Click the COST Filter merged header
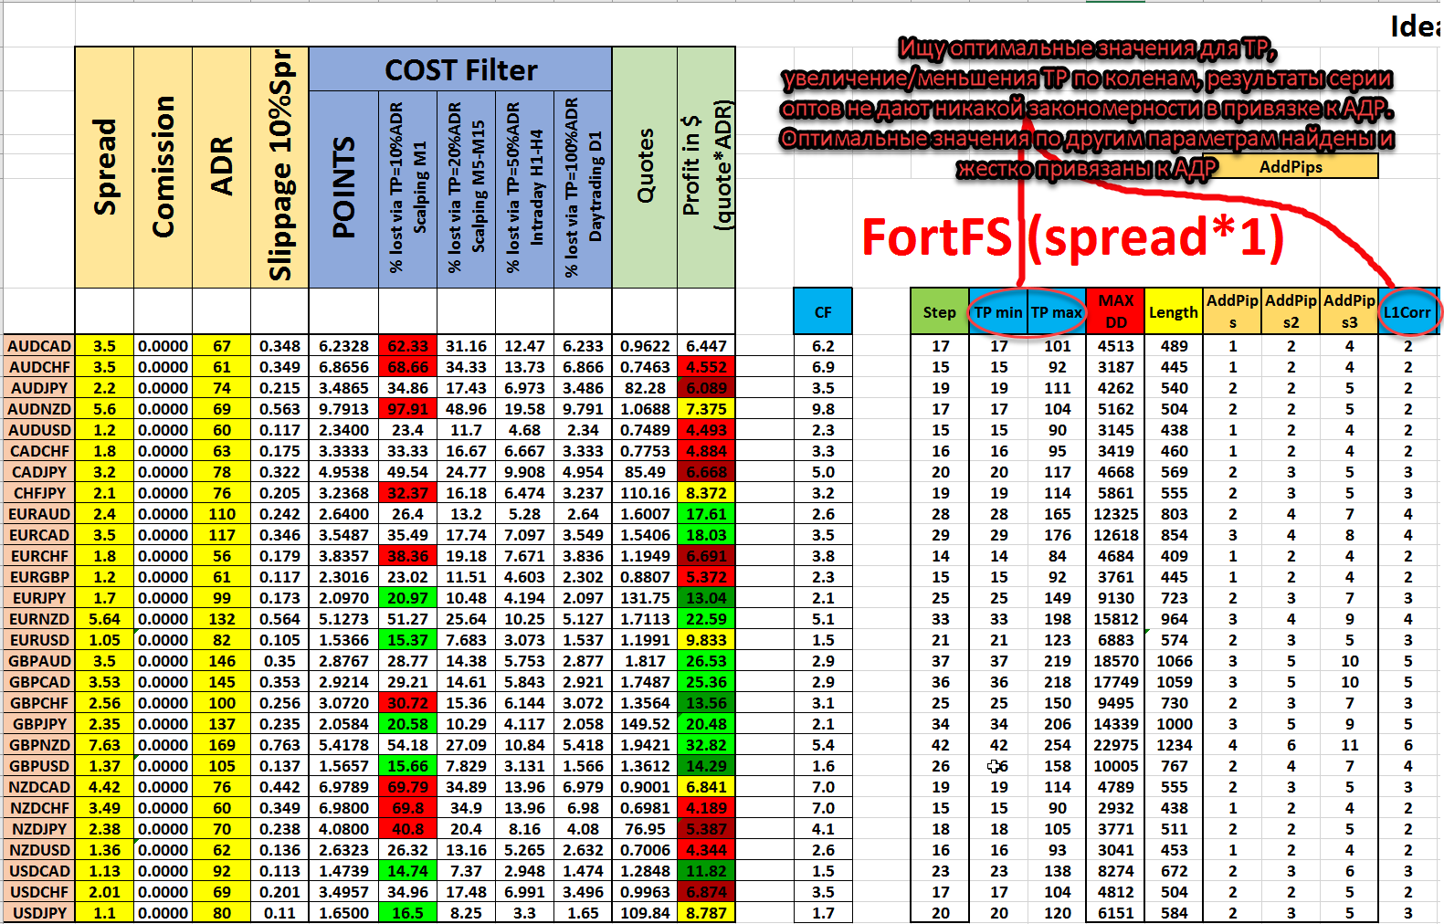This screenshot has height=924, width=1444. (x=460, y=69)
